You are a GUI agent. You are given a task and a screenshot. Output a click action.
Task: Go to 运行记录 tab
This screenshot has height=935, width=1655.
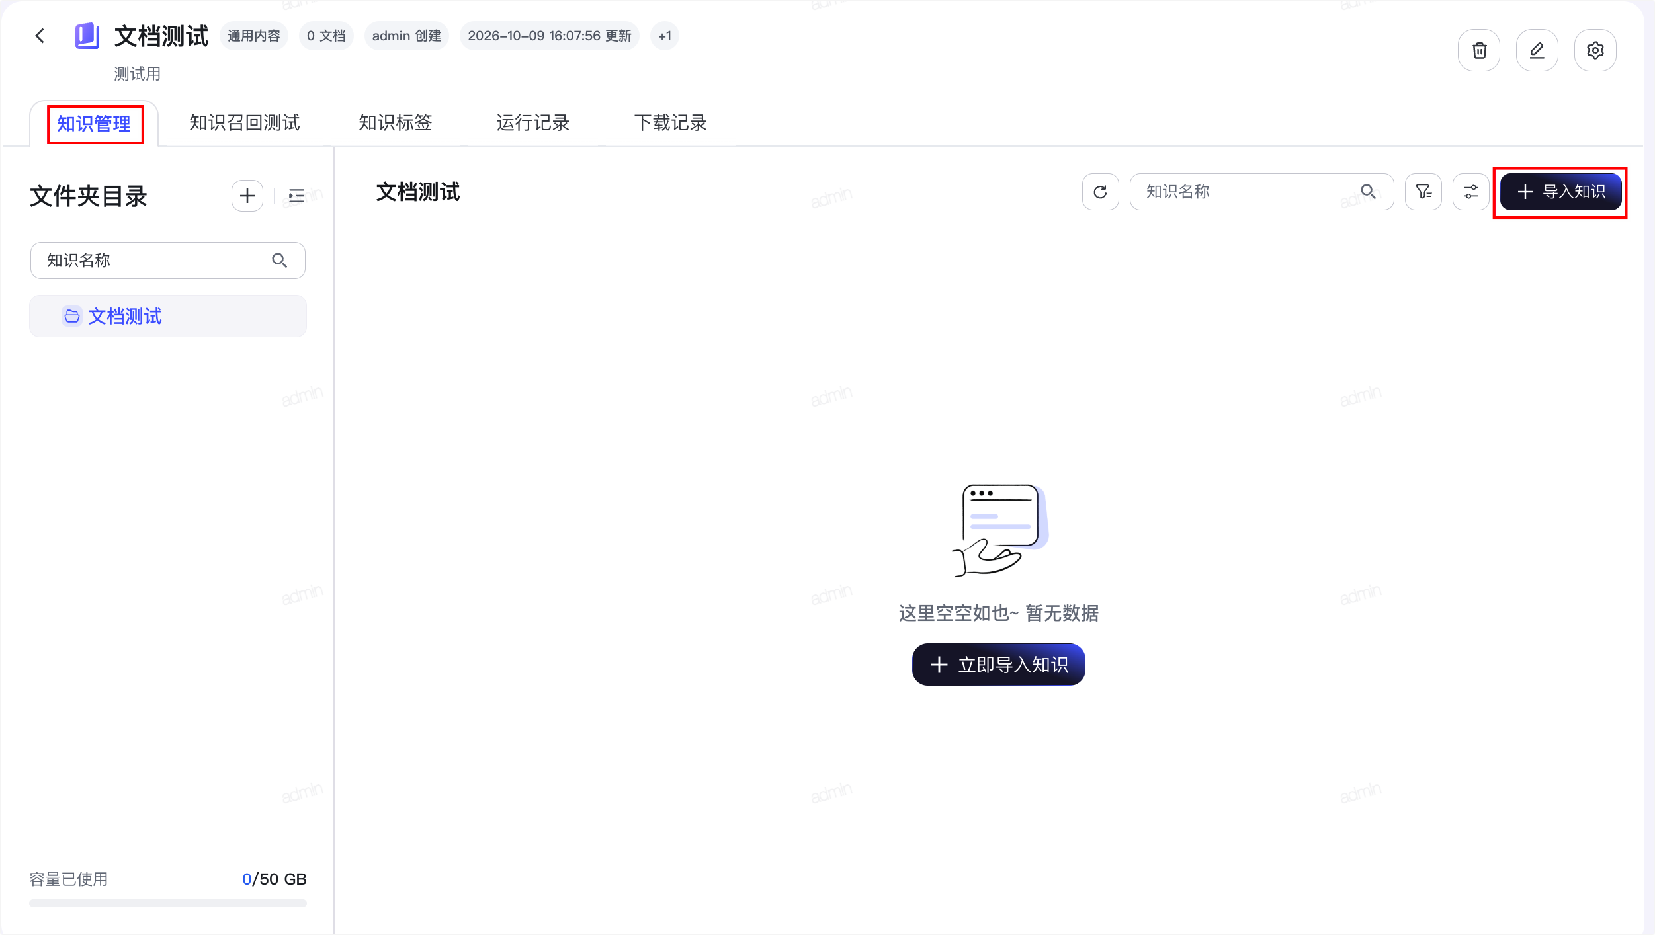(x=533, y=123)
